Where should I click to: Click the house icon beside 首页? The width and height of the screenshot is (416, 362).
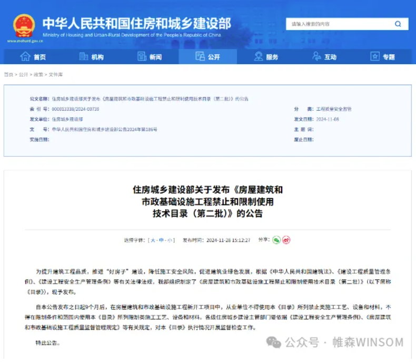pyautogui.click(x=25, y=57)
